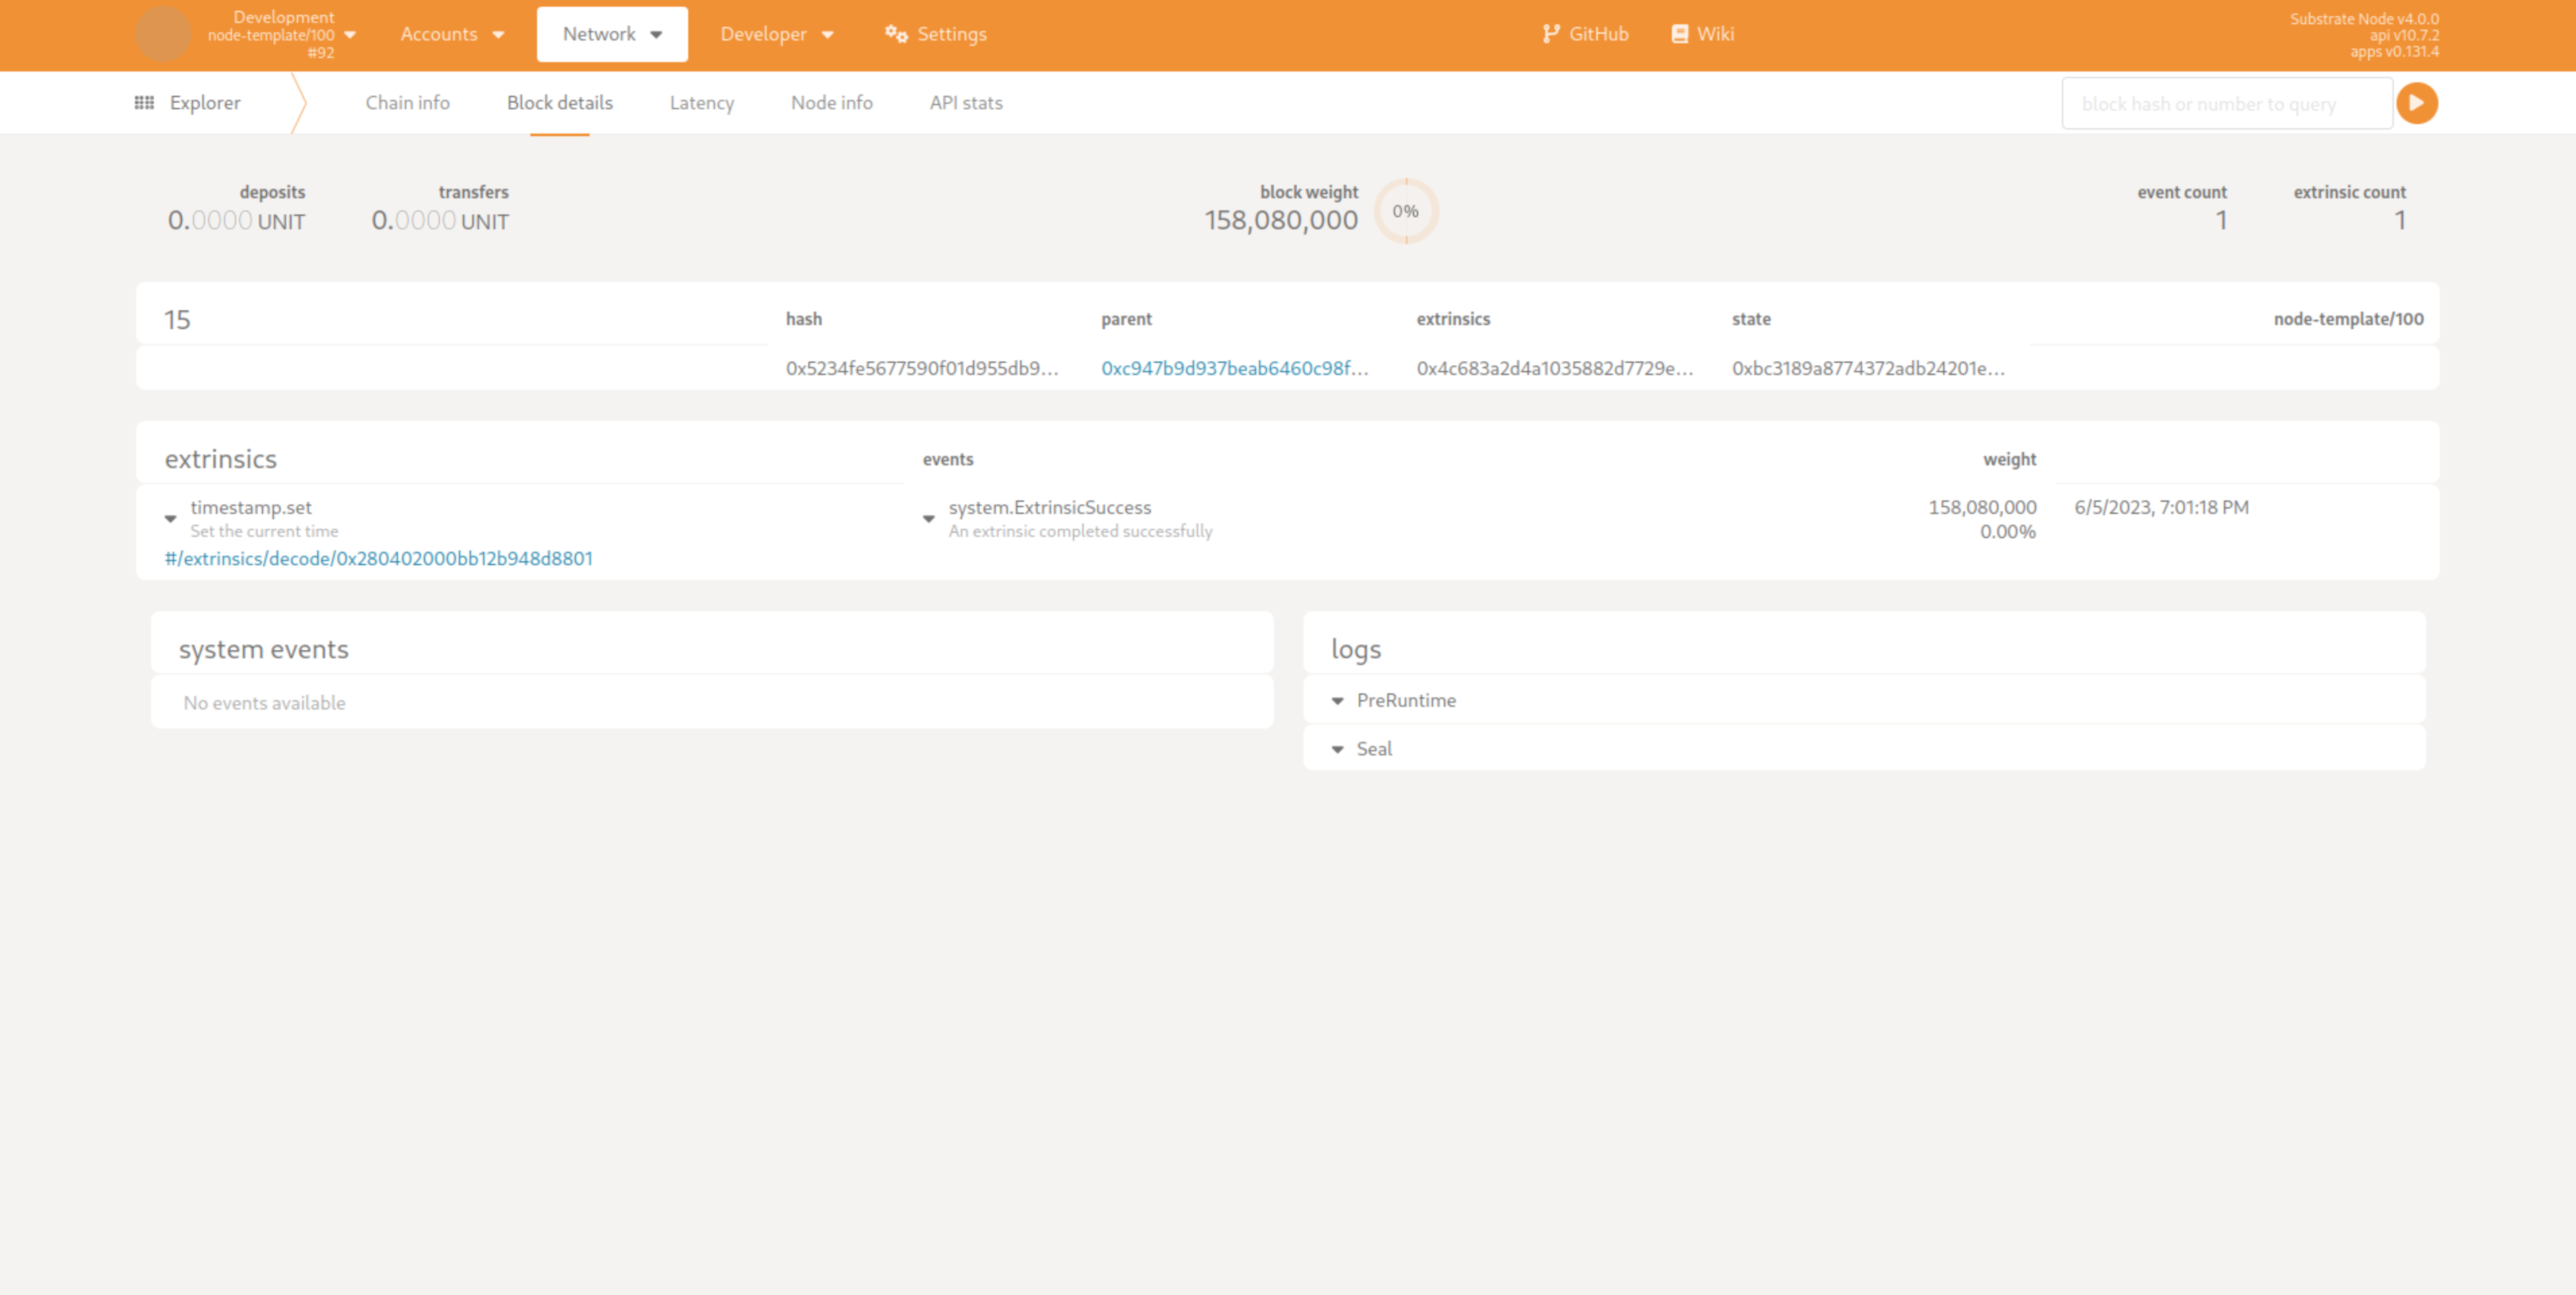Viewport: 2576px width, 1295px height.
Task: Open the extrinsics decode link
Action: [x=379, y=559]
